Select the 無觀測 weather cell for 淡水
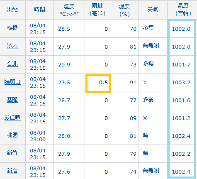197x179 pixels. pos(151,46)
